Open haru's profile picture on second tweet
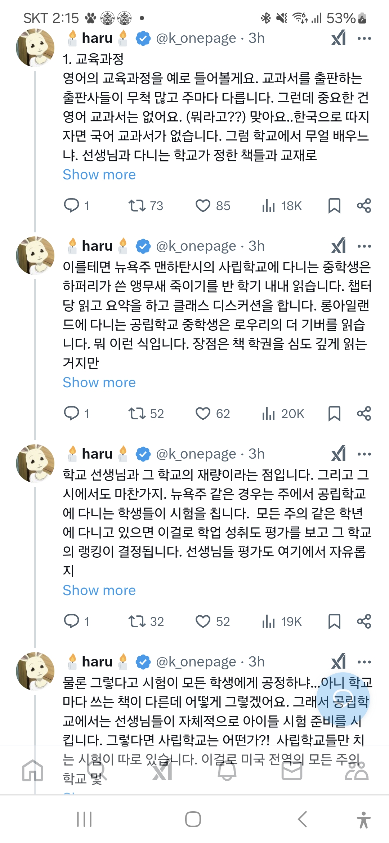389x843 pixels. 35,255
